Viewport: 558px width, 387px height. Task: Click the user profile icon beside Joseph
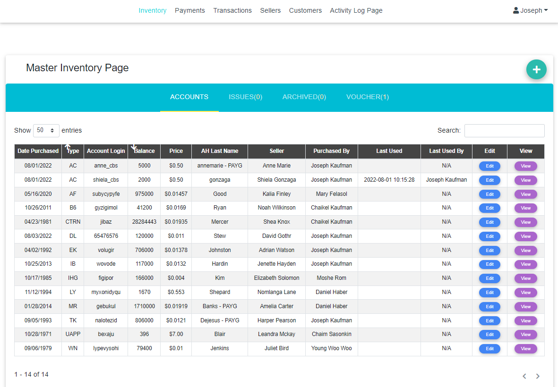(x=516, y=10)
